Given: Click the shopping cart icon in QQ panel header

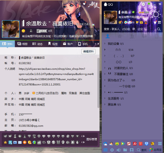Looking at the screenshot, I should [x=137, y=23].
